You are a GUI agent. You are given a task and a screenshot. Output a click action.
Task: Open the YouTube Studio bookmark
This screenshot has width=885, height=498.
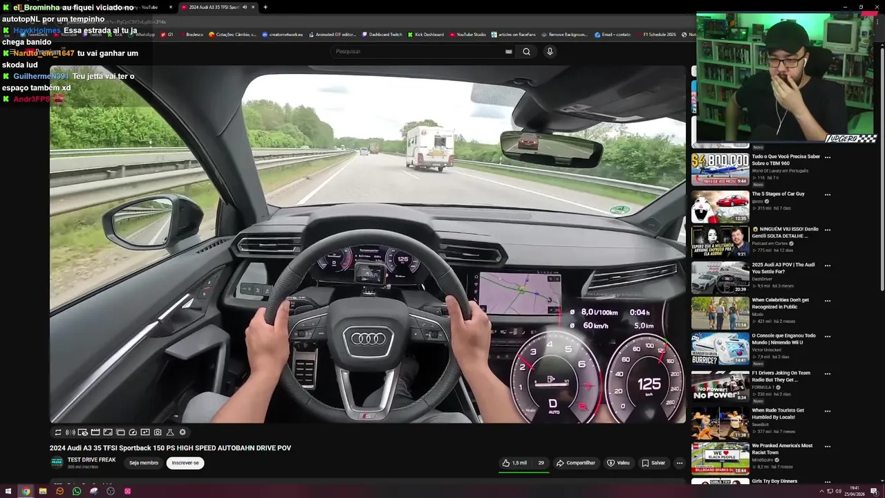[468, 34]
